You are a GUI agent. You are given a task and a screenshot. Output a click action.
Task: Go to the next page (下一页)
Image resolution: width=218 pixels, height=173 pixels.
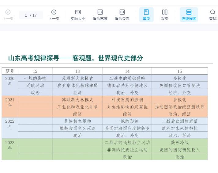pos(54,14)
